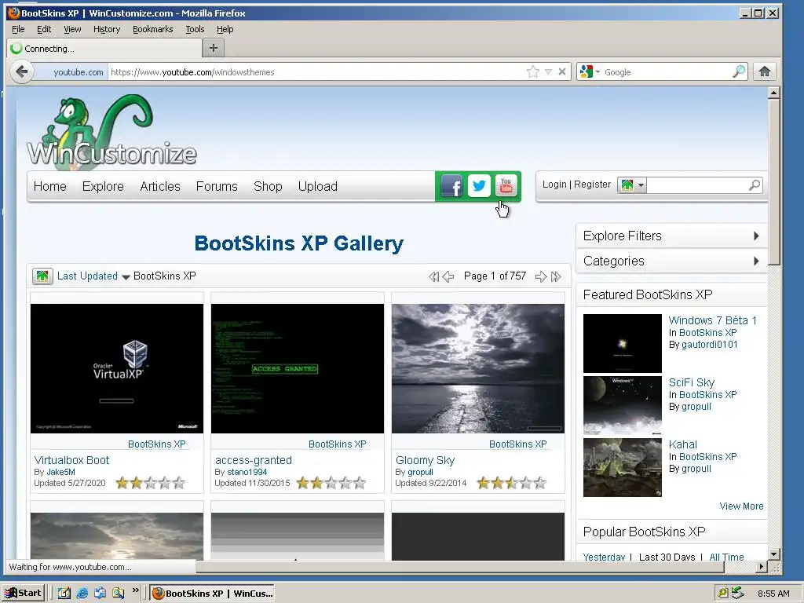This screenshot has width=804, height=603.
Task: Open the Virtualbox Boot thumbnail
Action: point(117,369)
